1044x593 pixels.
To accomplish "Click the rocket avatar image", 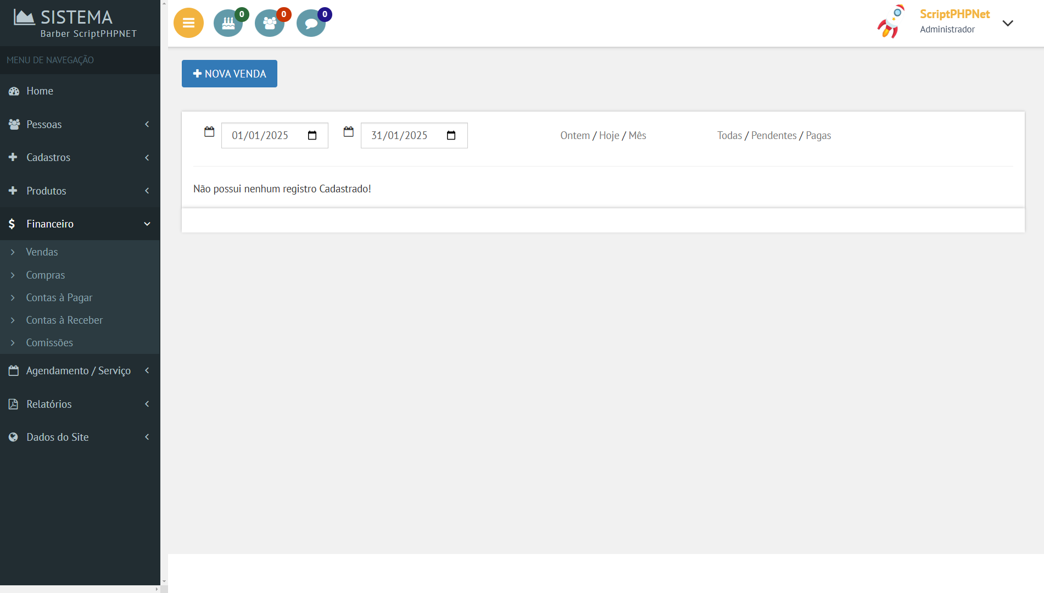I will (x=890, y=22).
